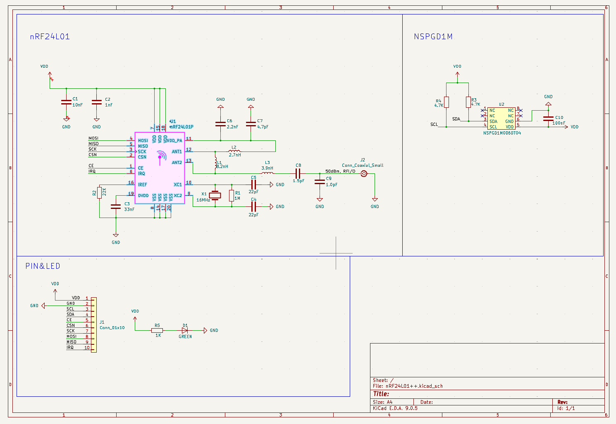Click the 22K resistor R2

(99, 193)
